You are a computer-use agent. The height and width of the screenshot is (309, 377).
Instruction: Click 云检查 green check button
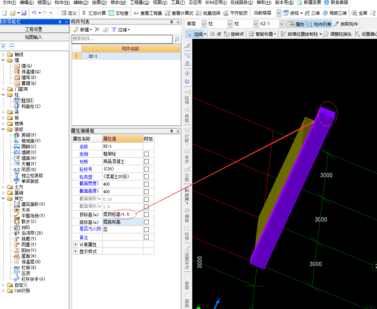point(118,13)
